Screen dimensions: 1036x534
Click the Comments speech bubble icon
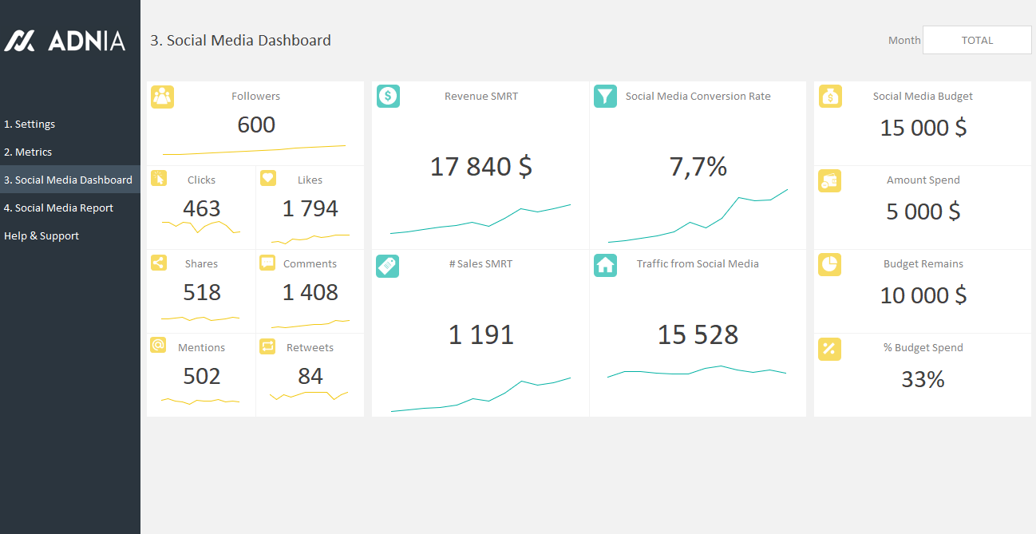tap(268, 263)
